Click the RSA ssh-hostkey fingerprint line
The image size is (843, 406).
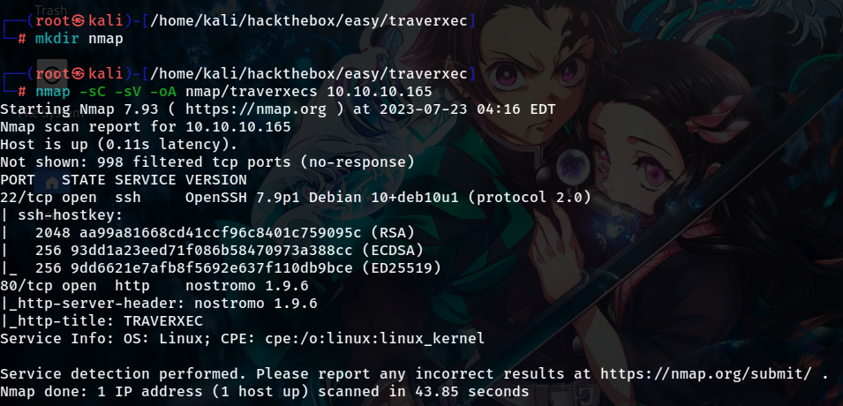tap(207, 233)
